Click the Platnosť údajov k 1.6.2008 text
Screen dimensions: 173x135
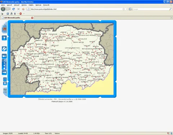(x=62, y=101)
